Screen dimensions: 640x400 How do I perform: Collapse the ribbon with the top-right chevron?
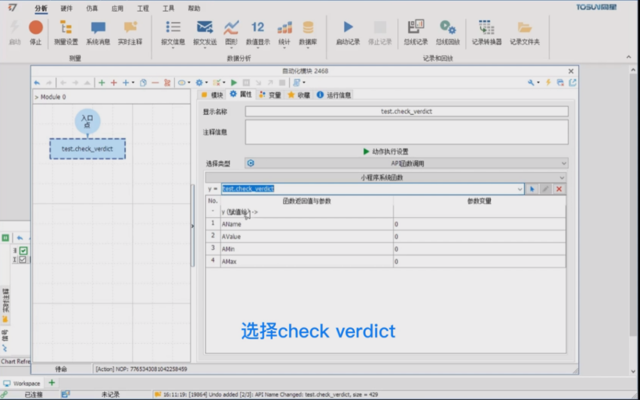point(629,57)
